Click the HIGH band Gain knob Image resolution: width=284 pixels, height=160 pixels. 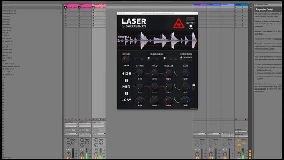[x=185, y=73]
